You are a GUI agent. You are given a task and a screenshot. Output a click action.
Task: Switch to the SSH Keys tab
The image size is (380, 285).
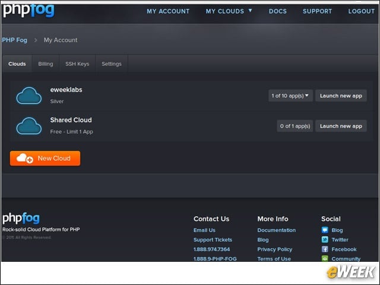click(77, 64)
